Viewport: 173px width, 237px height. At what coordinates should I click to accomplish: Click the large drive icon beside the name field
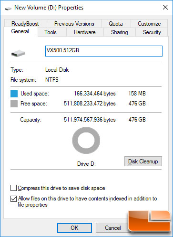tap(18, 53)
